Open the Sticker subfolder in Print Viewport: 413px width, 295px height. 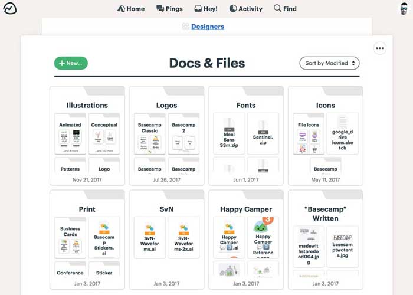(x=104, y=270)
